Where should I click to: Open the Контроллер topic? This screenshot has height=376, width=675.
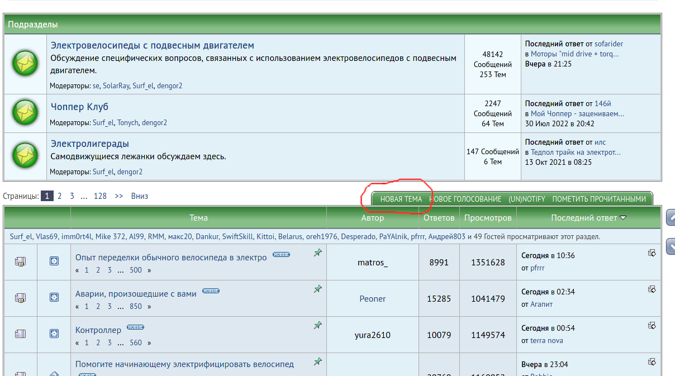click(x=98, y=330)
